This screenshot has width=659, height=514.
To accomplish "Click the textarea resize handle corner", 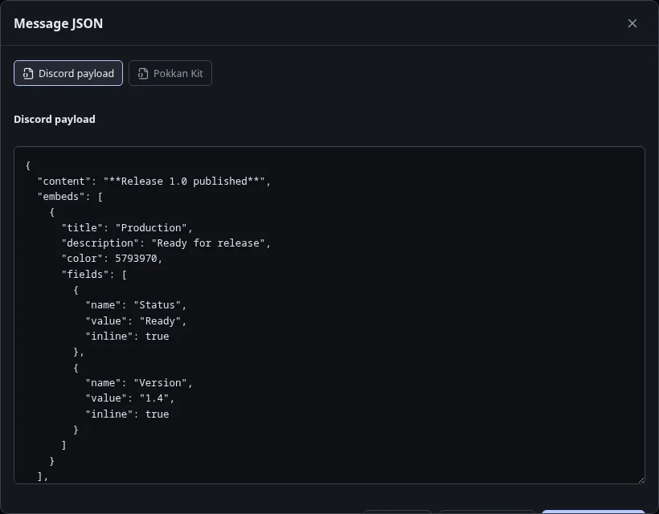I will pos(641,480).
